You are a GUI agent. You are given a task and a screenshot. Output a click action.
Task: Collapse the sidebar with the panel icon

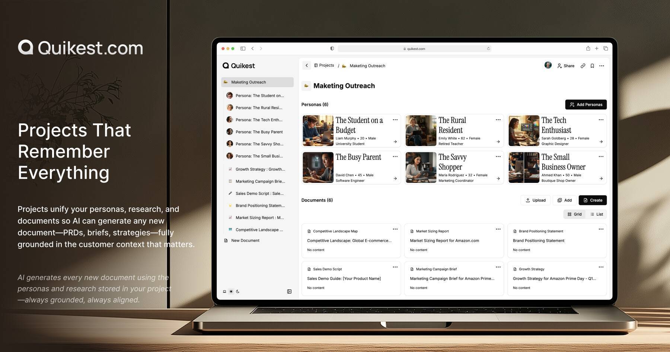[x=289, y=291]
